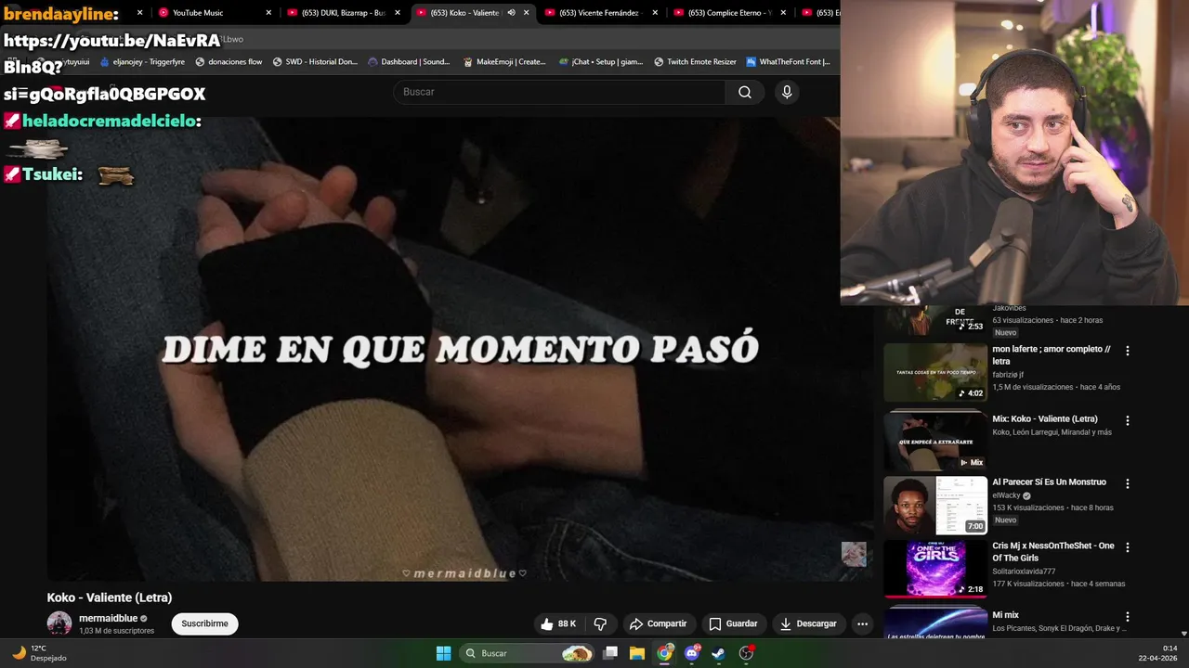Open Twitch Emote Resizer bookmark
Screen dimensions: 1189x668
pyautogui.click(x=695, y=61)
